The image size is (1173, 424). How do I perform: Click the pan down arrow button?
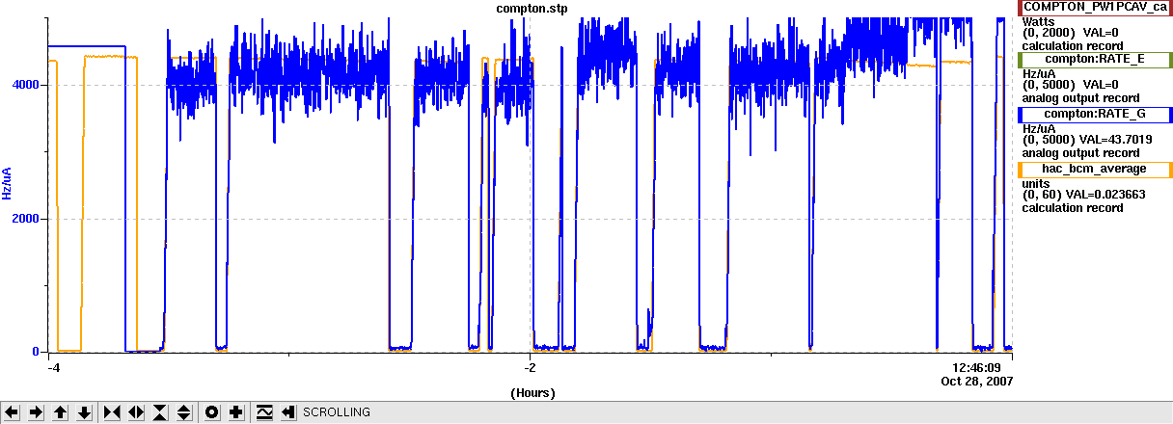click(85, 412)
